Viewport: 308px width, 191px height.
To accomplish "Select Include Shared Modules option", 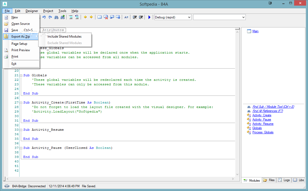I will 65,37.
